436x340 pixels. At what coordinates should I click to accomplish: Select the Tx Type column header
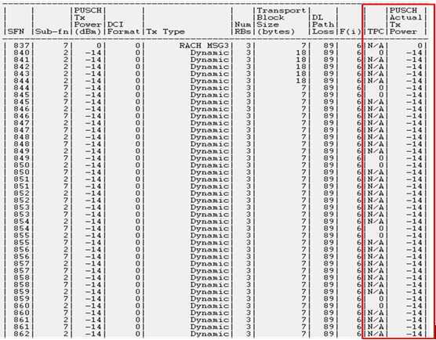[x=165, y=31]
